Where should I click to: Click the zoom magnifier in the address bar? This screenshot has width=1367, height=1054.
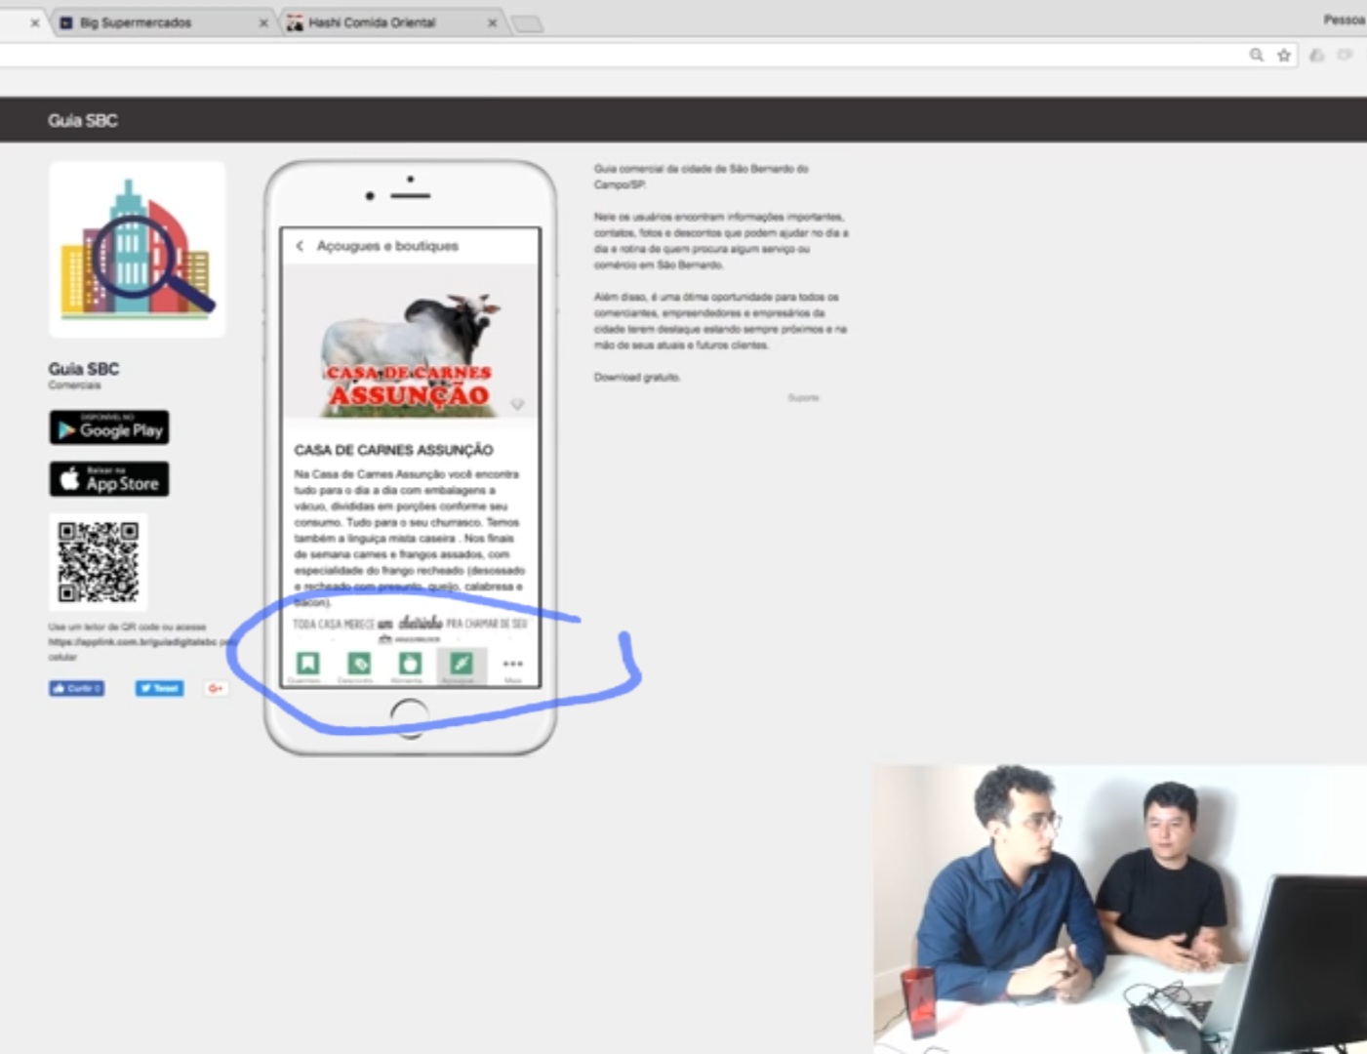1257,56
